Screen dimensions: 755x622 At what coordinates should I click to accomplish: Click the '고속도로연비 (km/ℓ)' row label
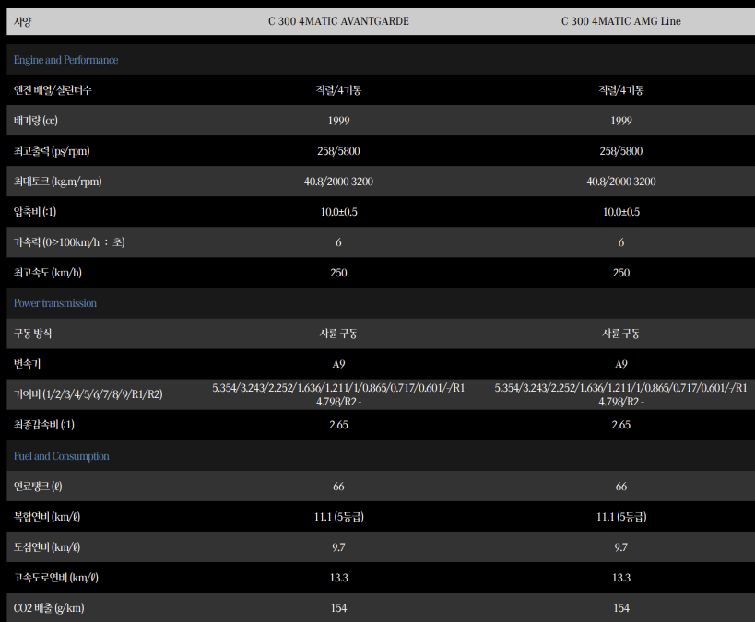point(56,578)
